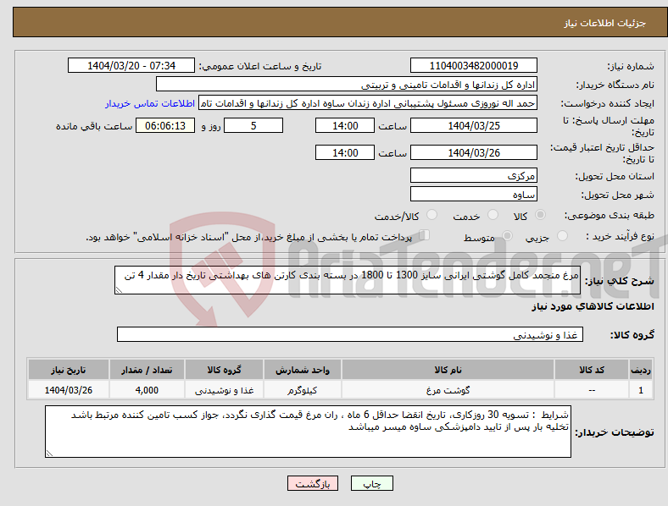Click the کیلوگرم unit cell

pyautogui.click(x=303, y=390)
